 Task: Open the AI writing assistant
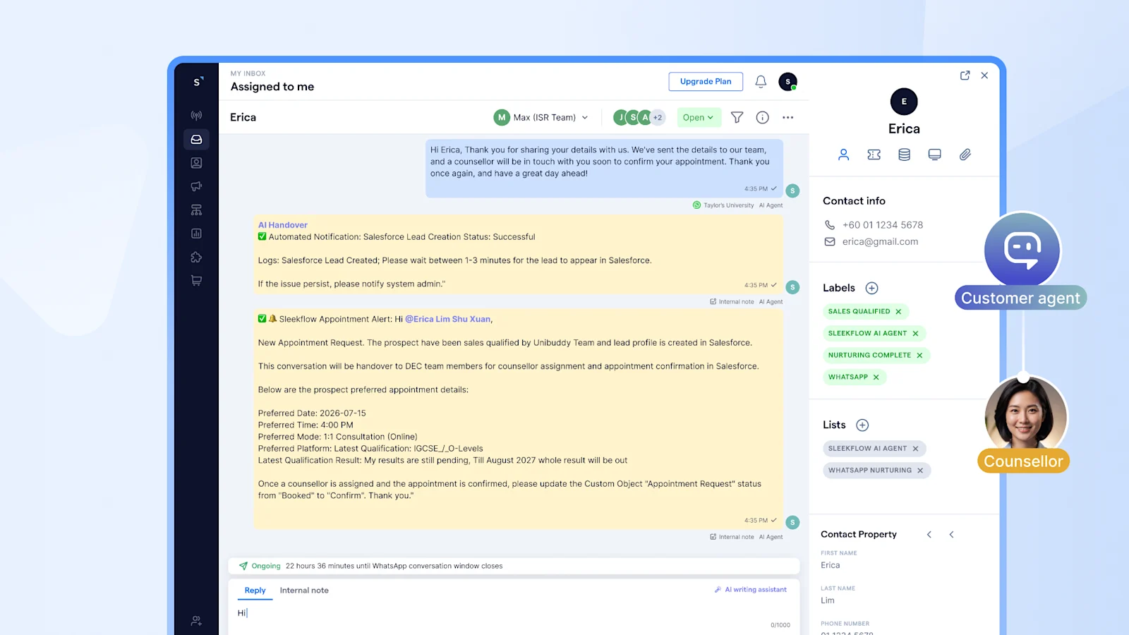[750, 590]
